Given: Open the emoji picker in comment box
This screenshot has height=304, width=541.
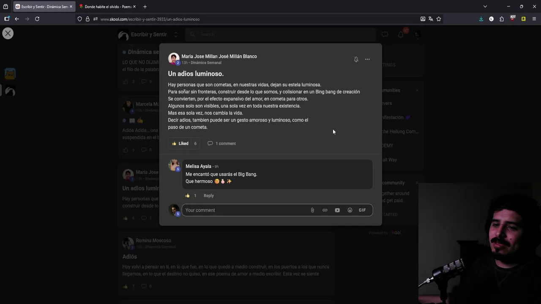Looking at the screenshot, I should (350, 210).
